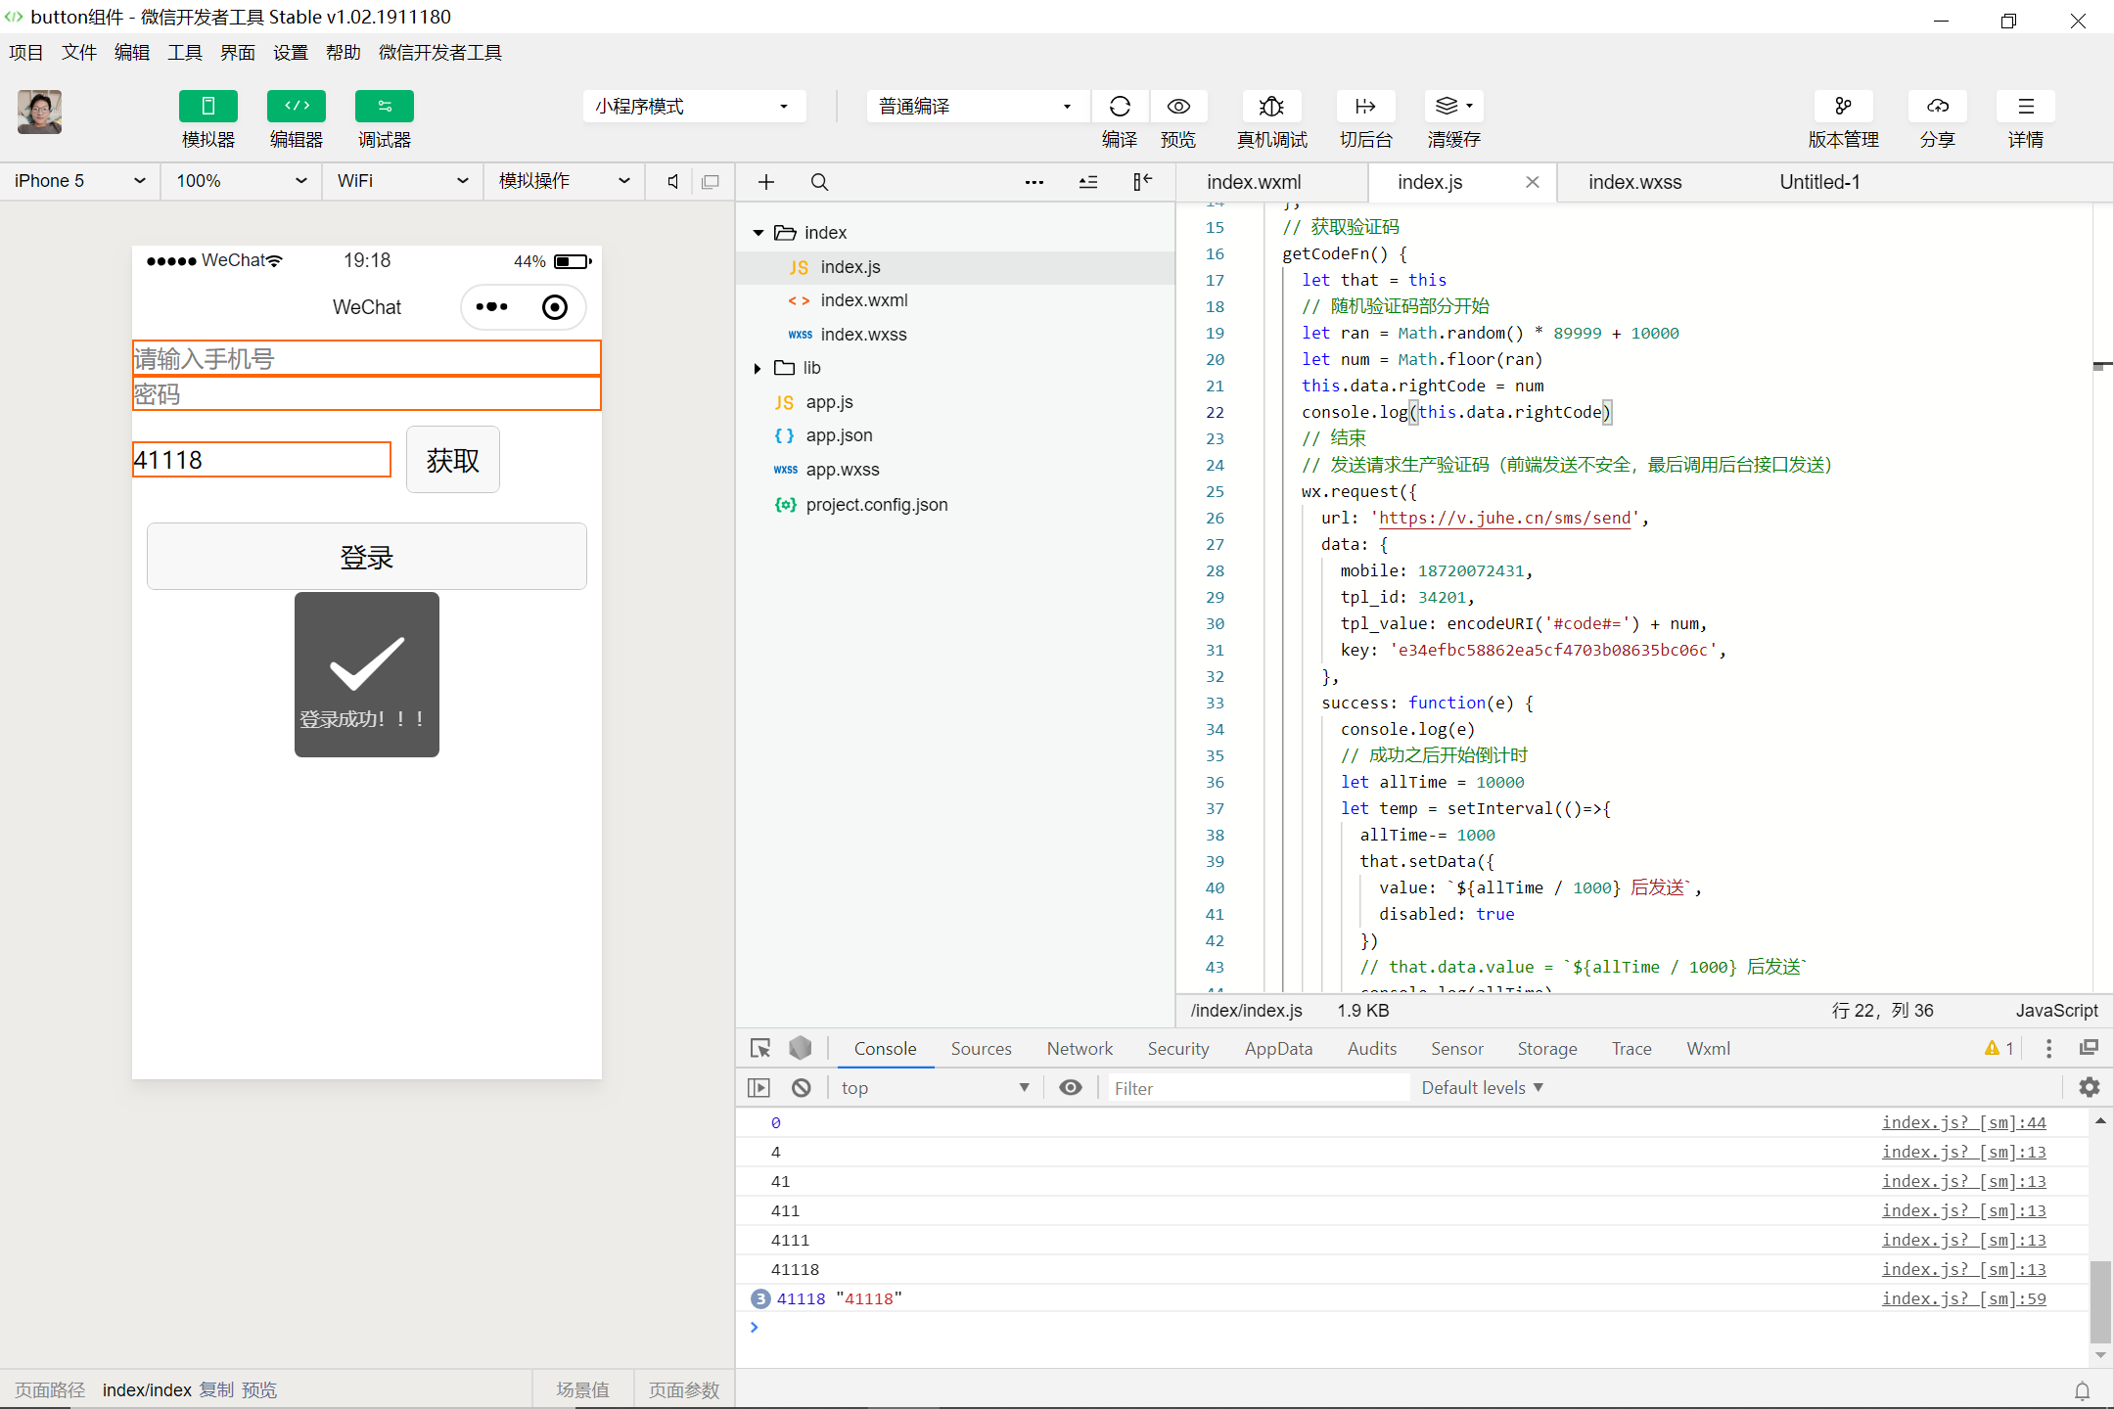Screen dimensions: 2114x1409
Task: Open the iPhone 5 device dropdown
Action: (x=80, y=181)
